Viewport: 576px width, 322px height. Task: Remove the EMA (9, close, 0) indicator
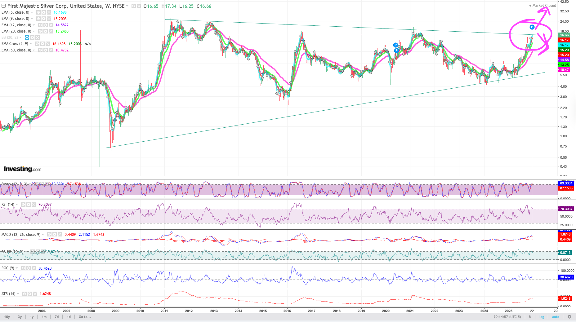pyautogui.click(x=49, y=19)
